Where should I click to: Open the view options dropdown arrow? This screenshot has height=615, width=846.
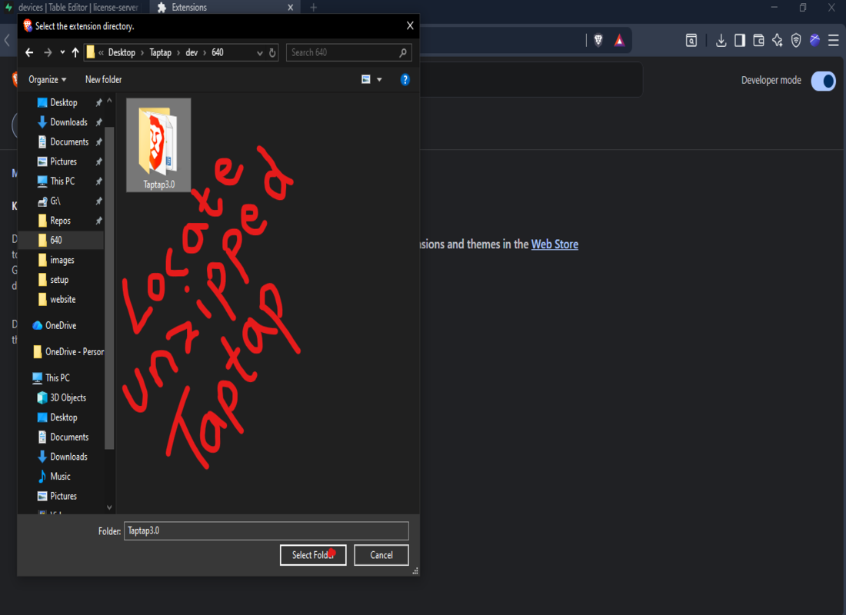(x=379, y=80)
